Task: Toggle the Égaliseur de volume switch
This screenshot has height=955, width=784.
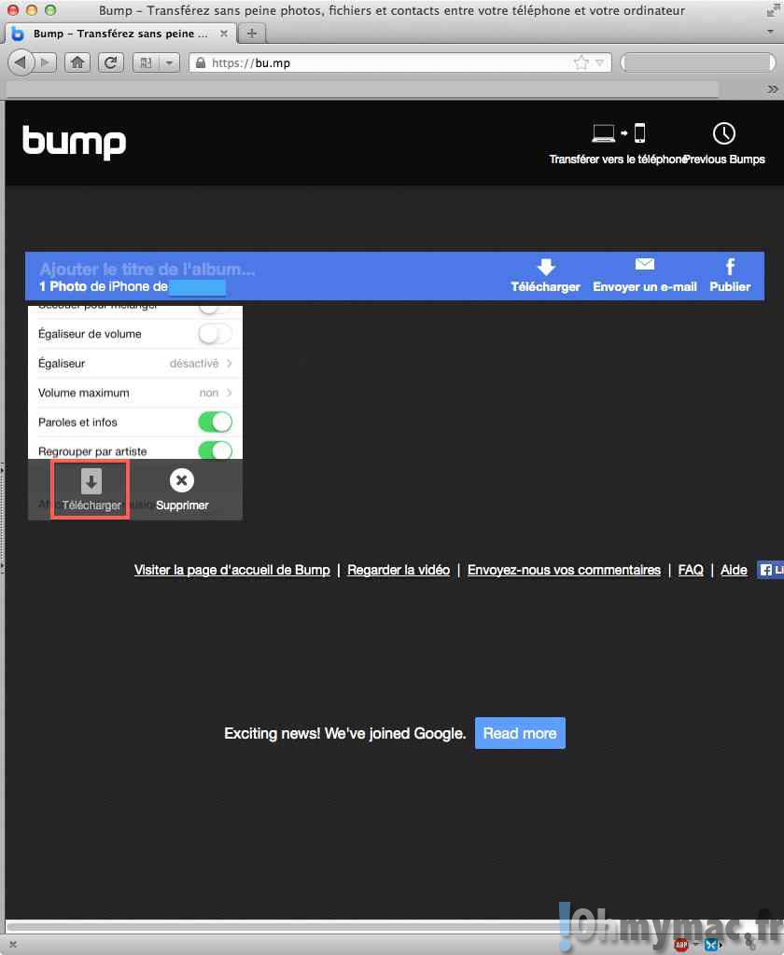Action: pos(215,334)
